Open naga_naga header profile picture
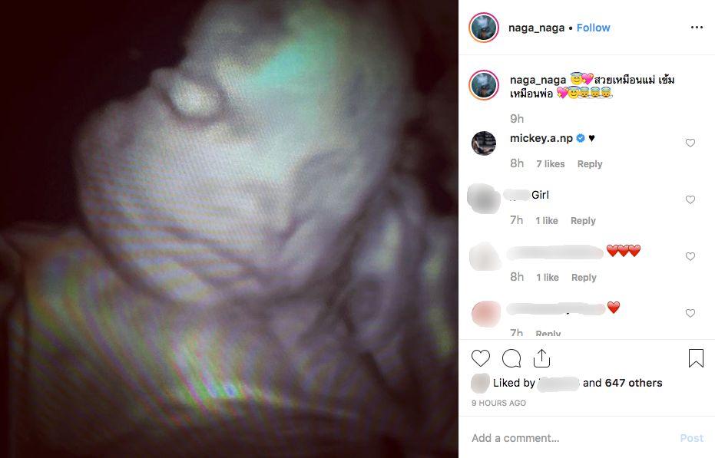 [x=484, y=28]
